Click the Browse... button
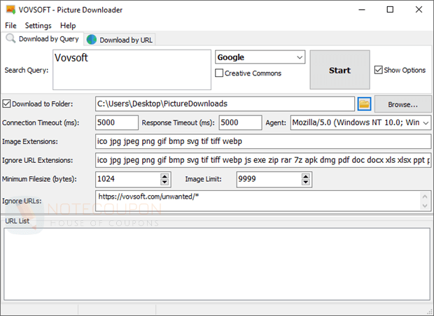434x316 pixels. tap(402, 104)
